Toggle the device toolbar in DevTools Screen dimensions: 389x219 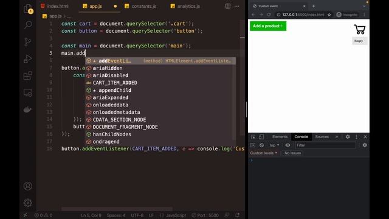tap(261, 137)
